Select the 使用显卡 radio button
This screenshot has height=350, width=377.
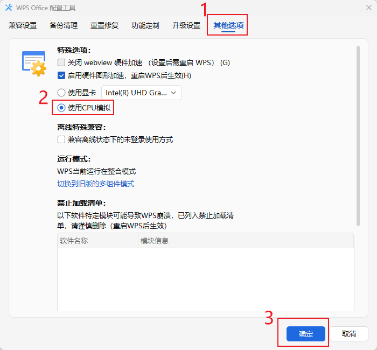click(61, 93)
